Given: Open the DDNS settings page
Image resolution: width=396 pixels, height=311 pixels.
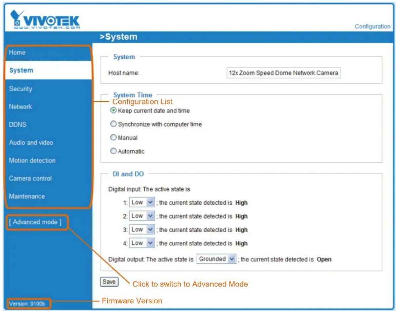Looking at the screenshot, I should click(18, 125).
